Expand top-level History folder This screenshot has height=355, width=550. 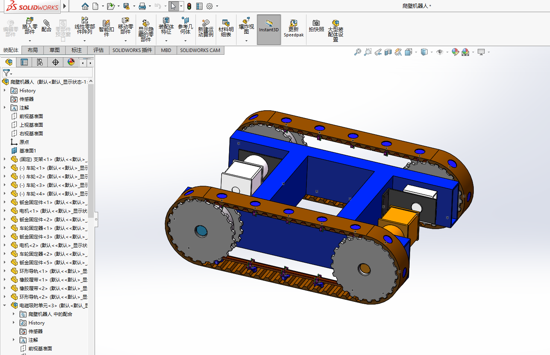click(5, 90)
